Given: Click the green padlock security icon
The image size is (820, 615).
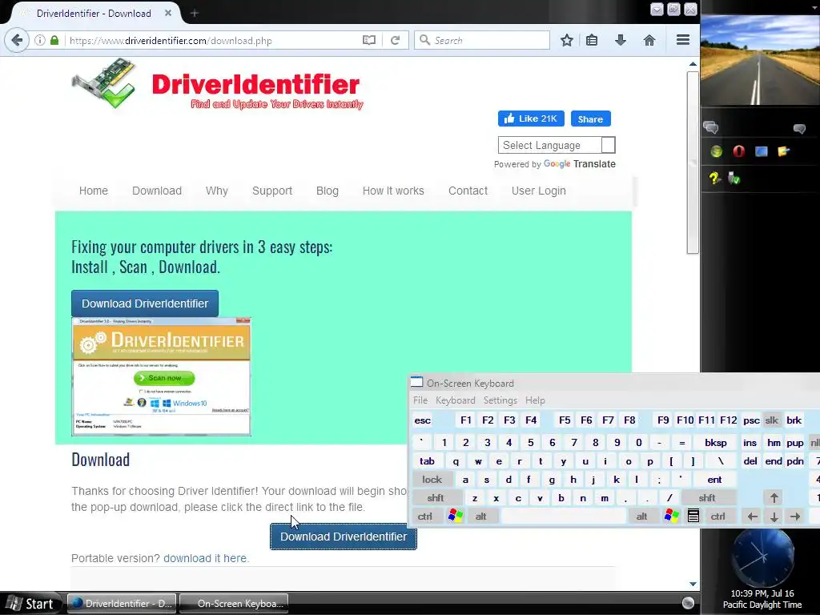Looking at the screenshot, I should 54,40.
